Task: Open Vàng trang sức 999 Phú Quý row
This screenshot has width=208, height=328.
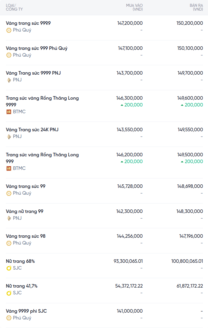Action: (x=37, y=48)
